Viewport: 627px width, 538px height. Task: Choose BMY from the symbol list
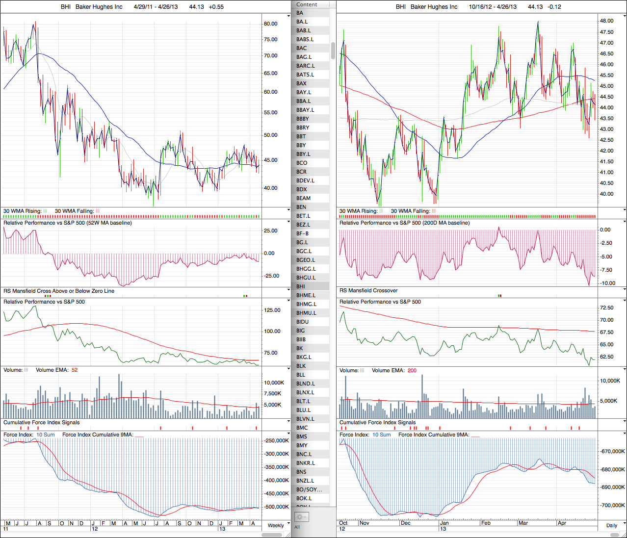(302, 445)
